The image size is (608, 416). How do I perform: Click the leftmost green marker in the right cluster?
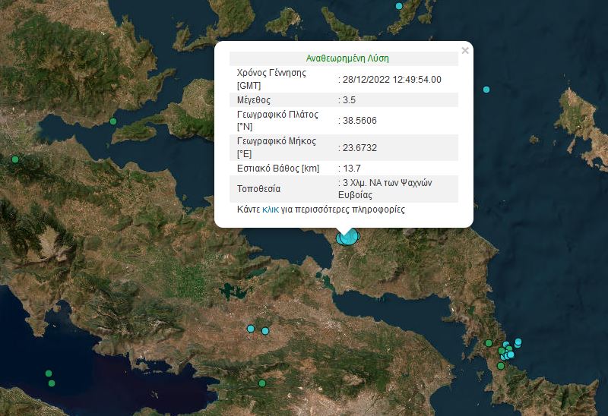pos(487,342)
